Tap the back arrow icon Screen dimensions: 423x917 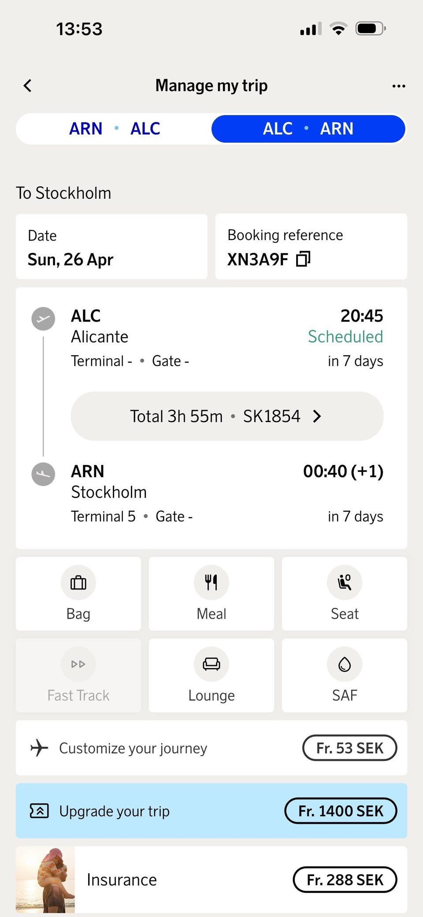tap(28, 85)
